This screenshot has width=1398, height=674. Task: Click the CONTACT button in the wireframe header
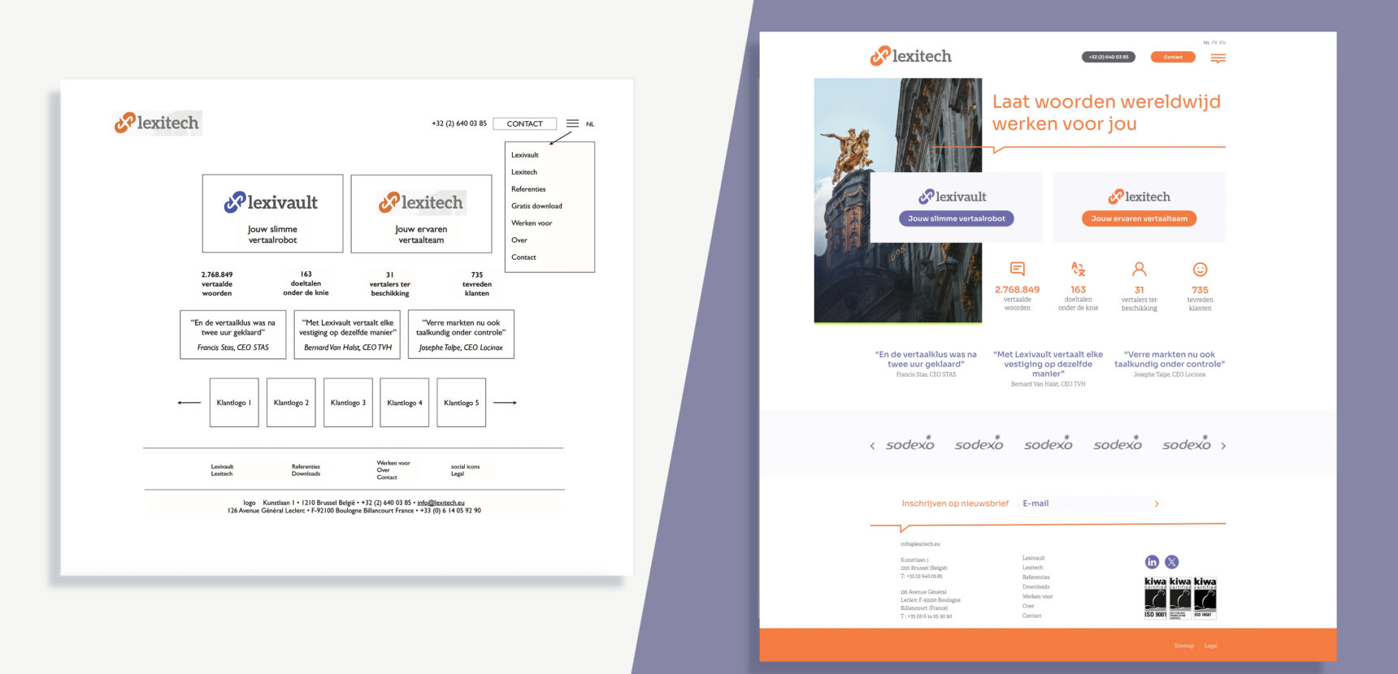pyautogui.click(x=524, y=123)
